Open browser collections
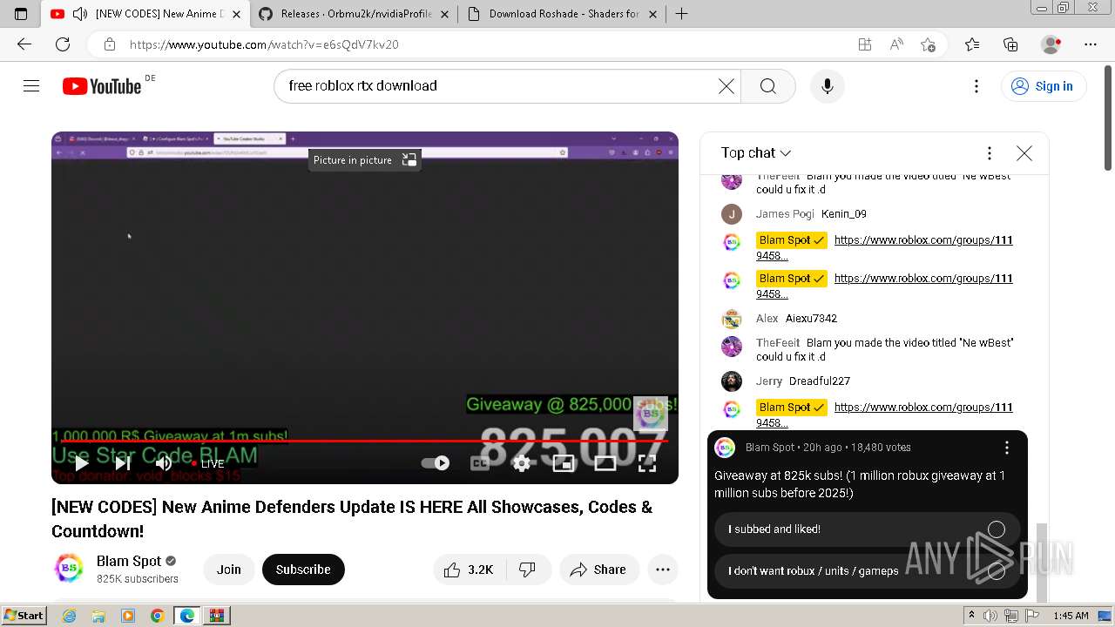 pyautogui.click(x=1010, y=44)
